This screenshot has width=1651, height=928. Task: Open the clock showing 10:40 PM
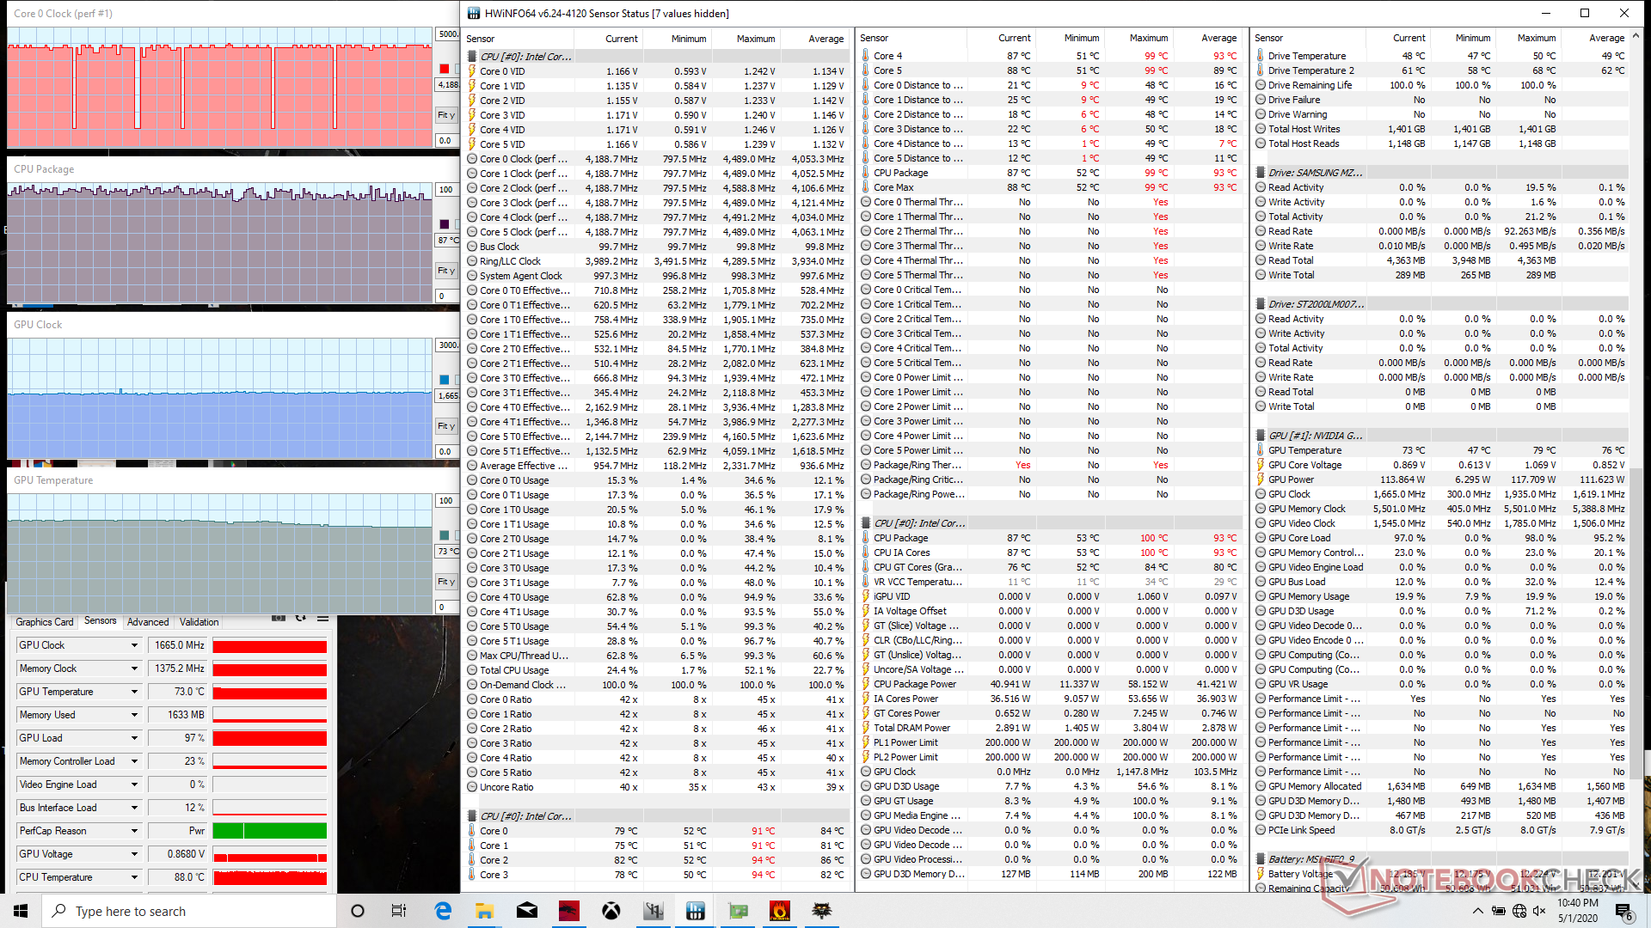(1578, 911)
